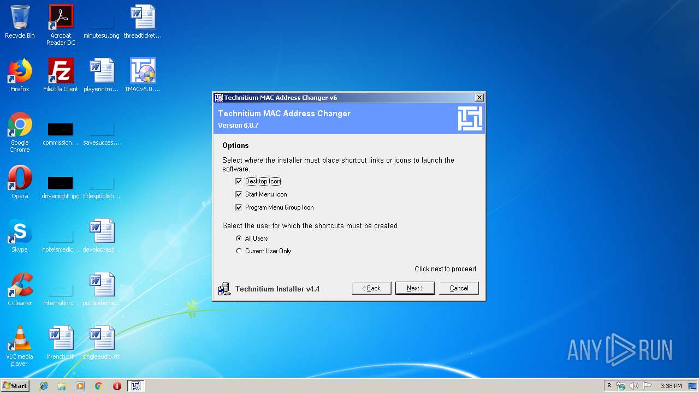
Task: Select the playerintro Word document icon
Action: pyautogui.click(x=102, y=75)
